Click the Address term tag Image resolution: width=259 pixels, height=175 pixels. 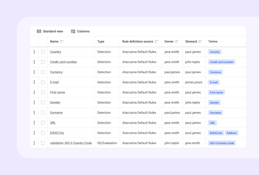(x=232, y=133)
